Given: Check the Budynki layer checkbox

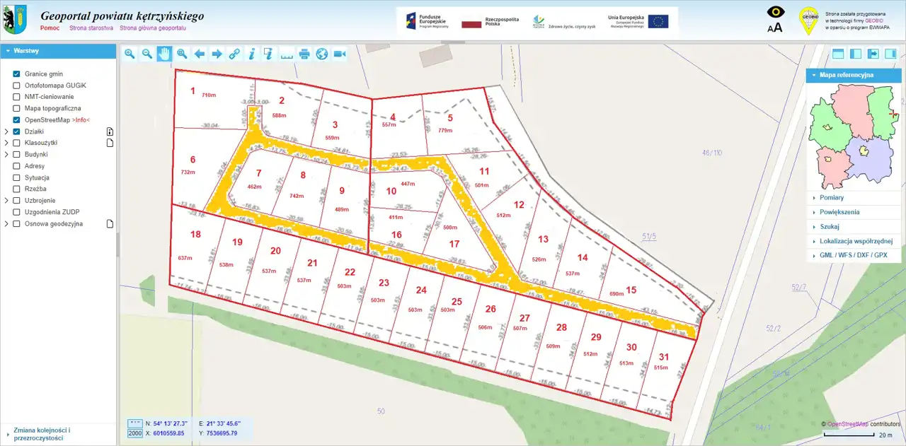Looking at the screenshot, I should coord(16,154).
